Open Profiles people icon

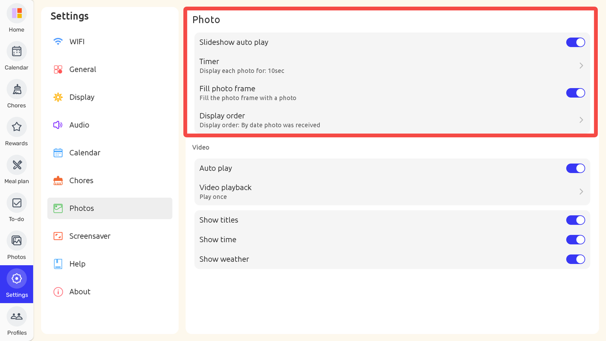tap(17, 316)
